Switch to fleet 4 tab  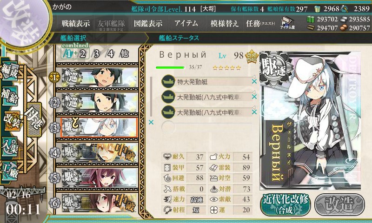point(111,54)
